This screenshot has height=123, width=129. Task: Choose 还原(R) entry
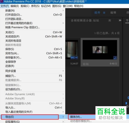[33, 66]
